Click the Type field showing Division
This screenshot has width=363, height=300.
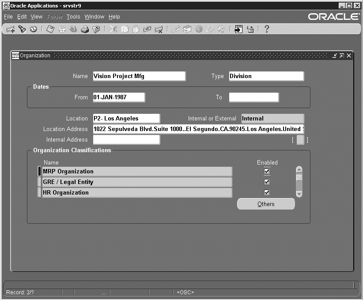[x=266, y=76]
